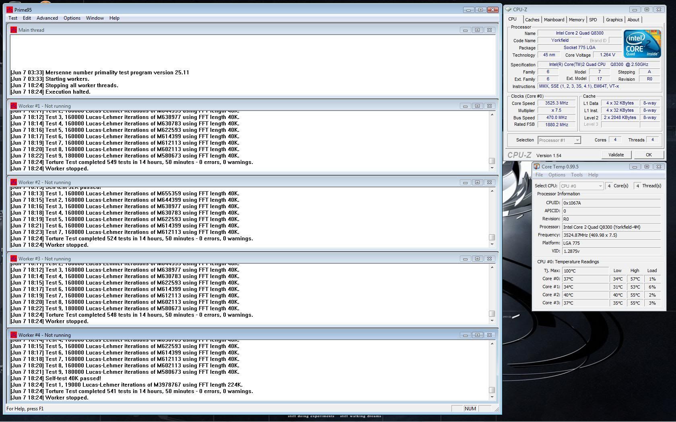Viewport: 676px width, 422px height.
Task: Click the Prime95 title bar app icon
Action: coord(10,10)
